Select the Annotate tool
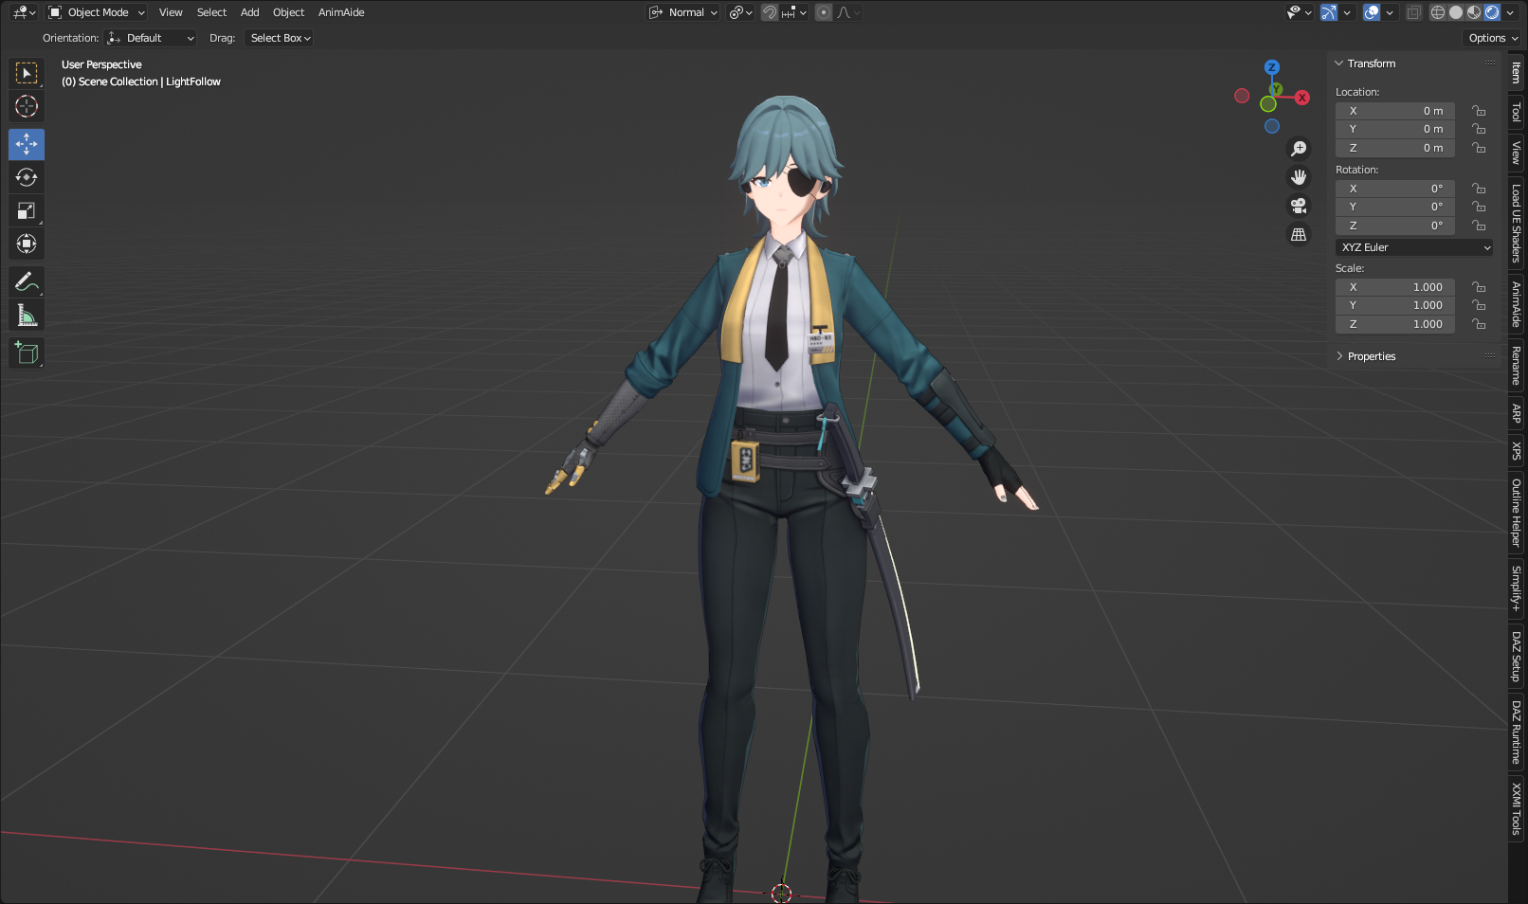The height and width of the screenshot is (904, 1528). click(x=27, y=281)
